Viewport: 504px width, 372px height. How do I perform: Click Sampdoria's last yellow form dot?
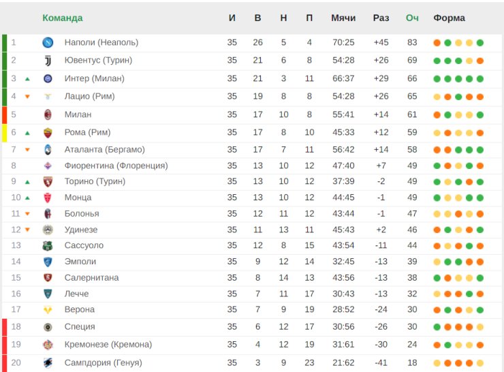pos(480,363)
